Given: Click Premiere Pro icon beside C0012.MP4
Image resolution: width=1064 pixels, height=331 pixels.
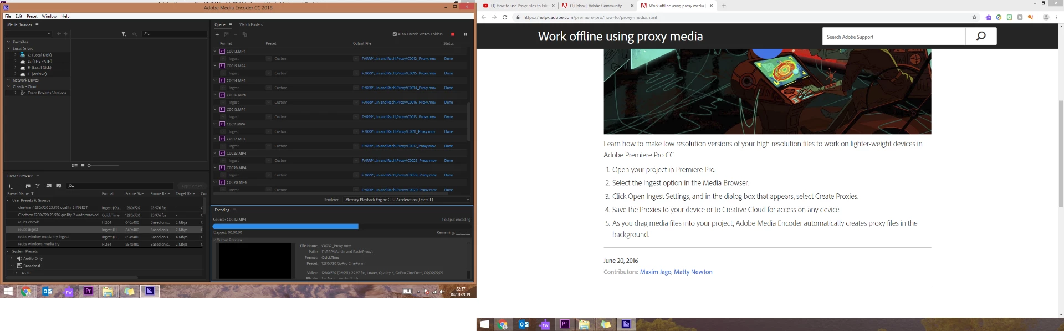Looking at the screenshot, I should [x=222, y=51].
